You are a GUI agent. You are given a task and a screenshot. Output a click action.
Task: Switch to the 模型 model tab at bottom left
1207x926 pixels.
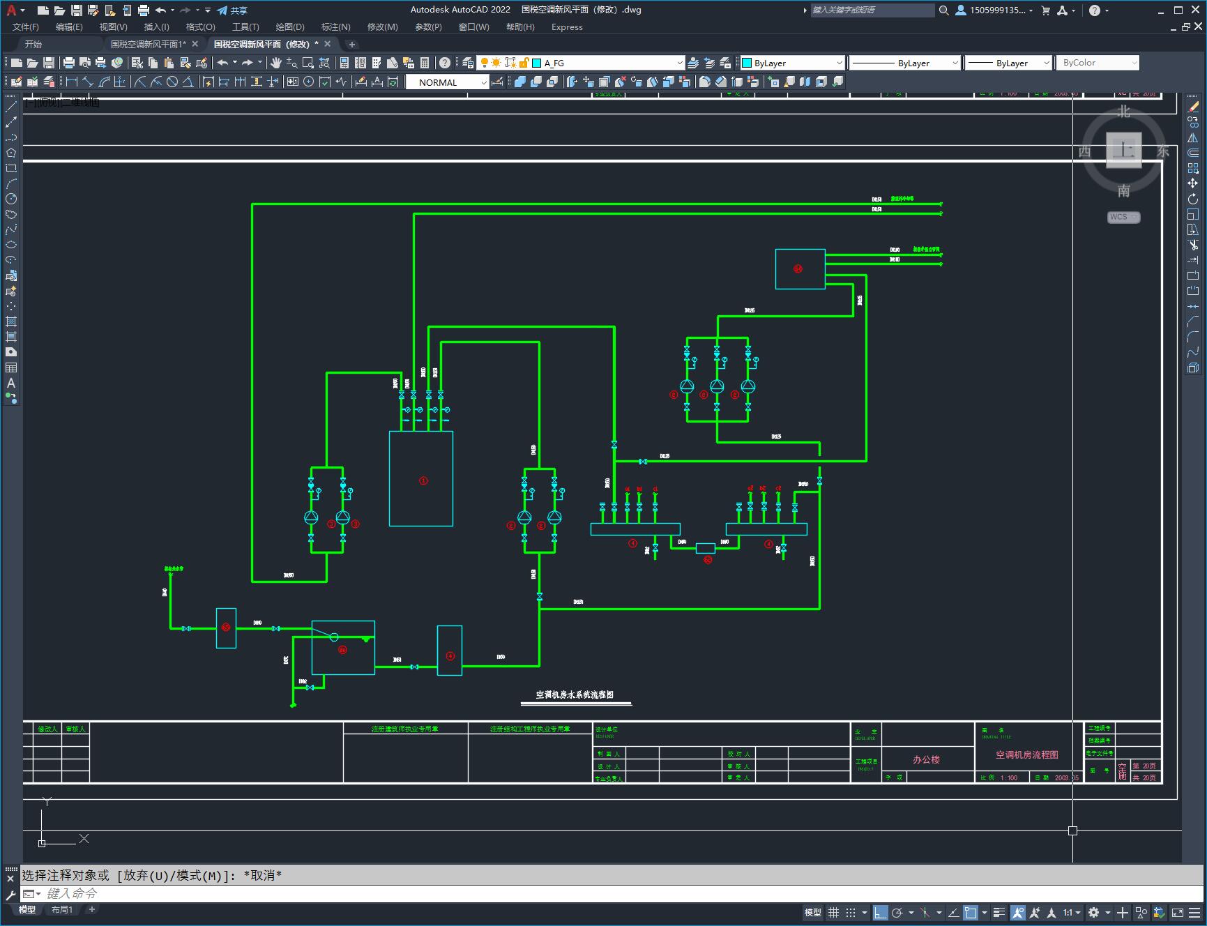(27, 909)
